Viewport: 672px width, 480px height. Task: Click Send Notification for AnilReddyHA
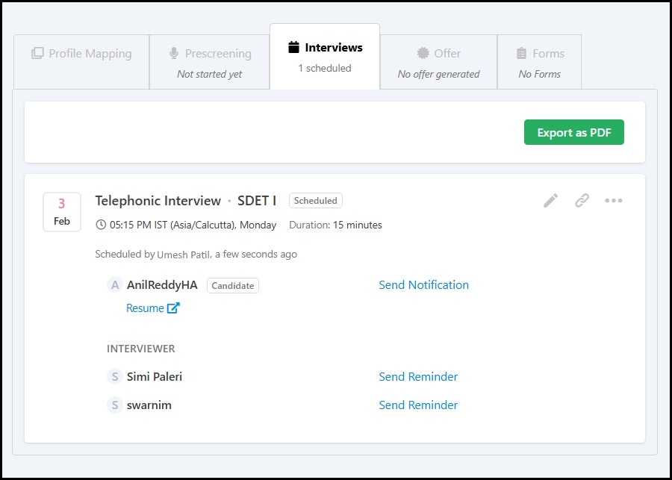(x=424, y=285)
